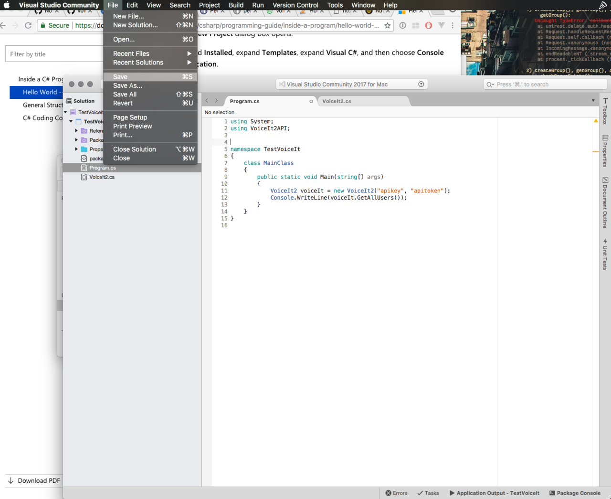Open the Build menu

tap(236, 5)
